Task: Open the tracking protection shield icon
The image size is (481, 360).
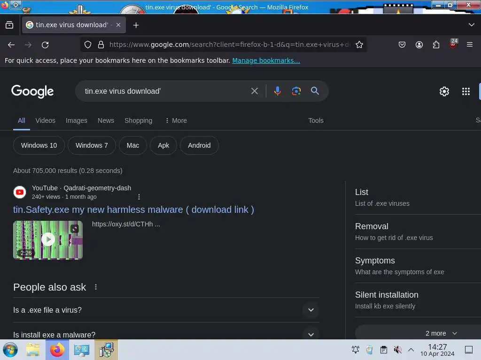Action: tap(88, 45)
